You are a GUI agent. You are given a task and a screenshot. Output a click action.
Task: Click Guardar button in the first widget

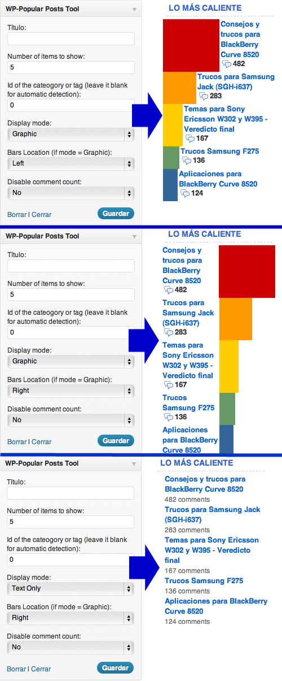pos(116,214)
